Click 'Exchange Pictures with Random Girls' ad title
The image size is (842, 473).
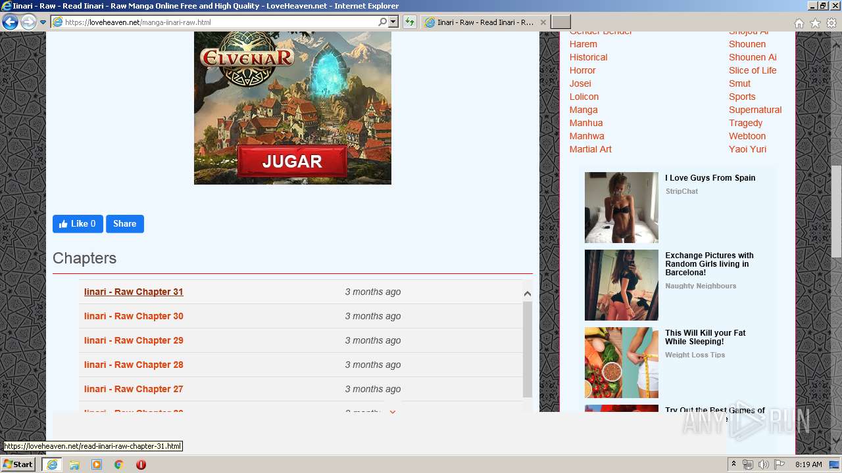pyautogui.click(x=709, y=264)
